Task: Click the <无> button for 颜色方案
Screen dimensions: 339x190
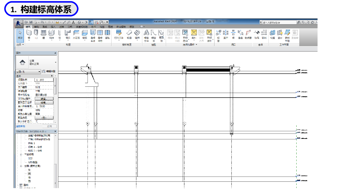Action: click(x=44, y=118)
